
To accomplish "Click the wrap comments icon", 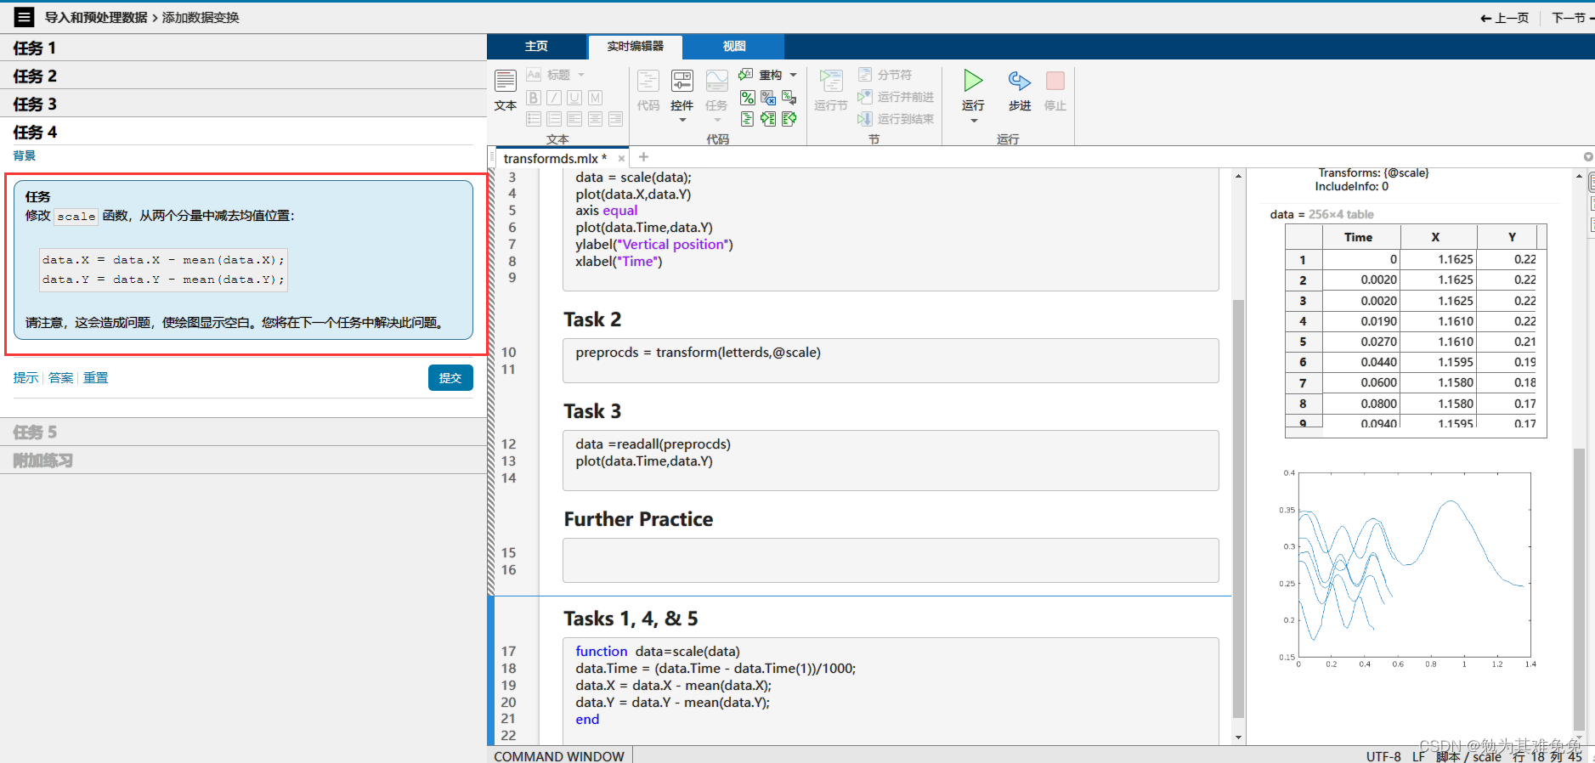I will [789, 98].
